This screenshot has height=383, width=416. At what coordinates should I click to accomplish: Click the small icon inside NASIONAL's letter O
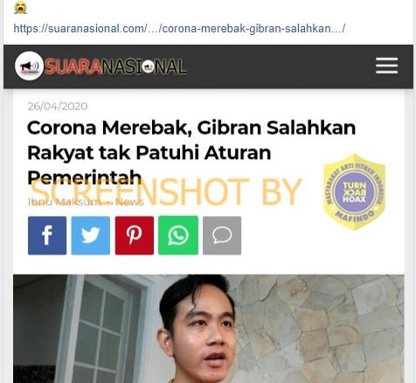tap(149, 66)
